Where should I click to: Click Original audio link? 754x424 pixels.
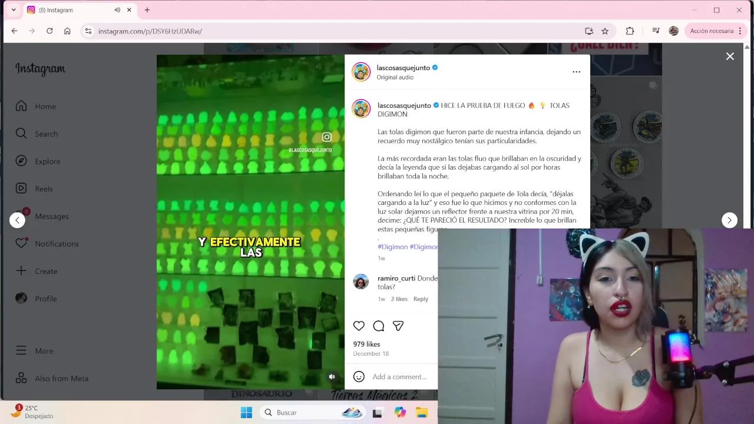pos(395,77)
